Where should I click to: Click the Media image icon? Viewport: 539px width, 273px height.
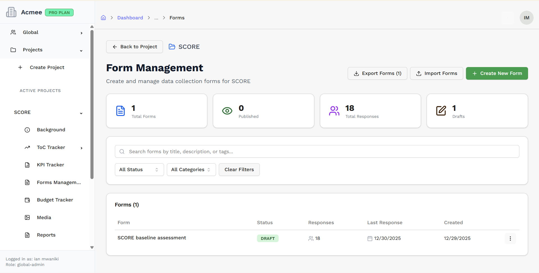point(27,217)
